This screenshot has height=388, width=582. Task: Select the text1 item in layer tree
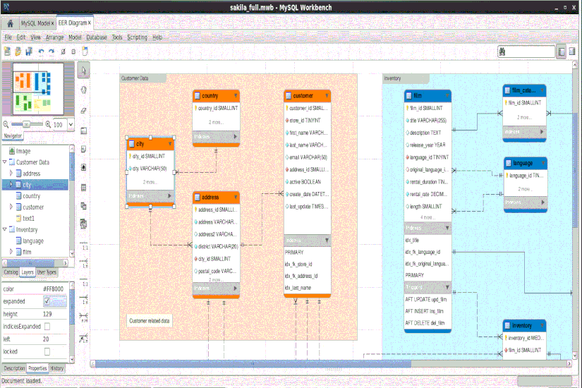pos(28,218)
